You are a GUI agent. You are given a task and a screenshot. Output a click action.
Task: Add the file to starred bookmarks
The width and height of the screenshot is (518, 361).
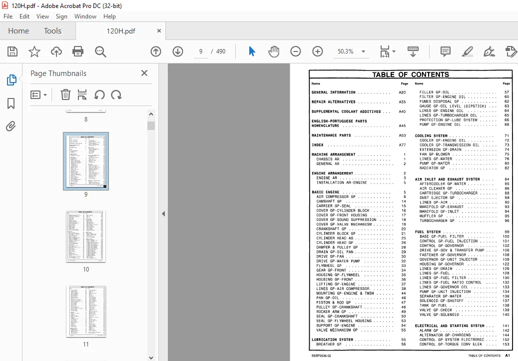click(x=34, y=51)
